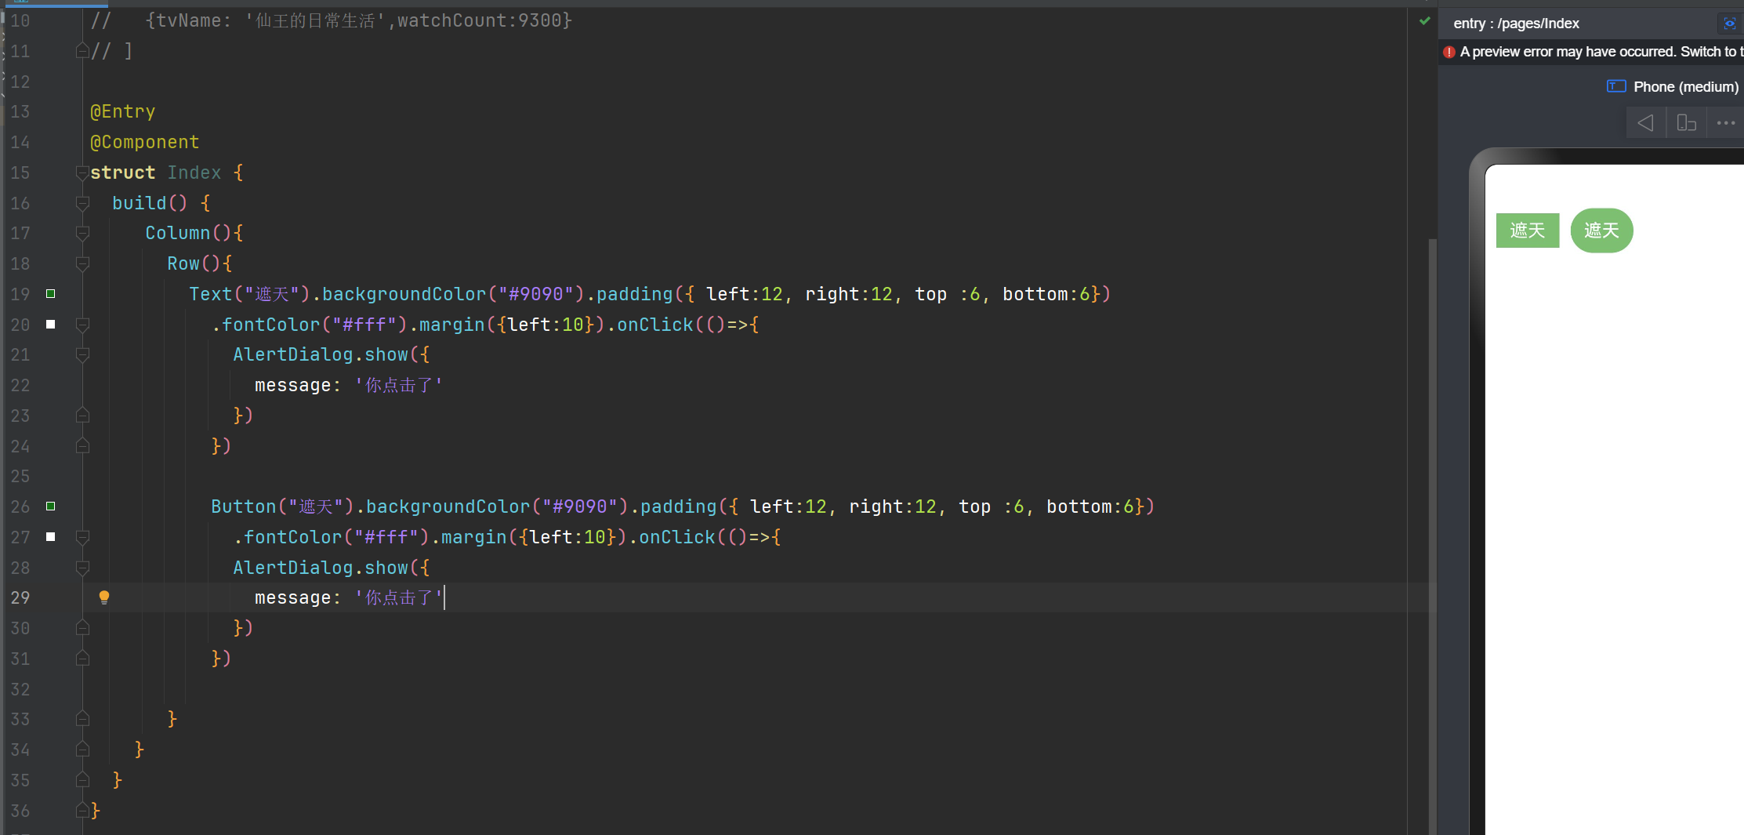This screenshot has width=1744, height=835.
Task: Collapse the onClick block on line 27
Action: click(82, 537)
